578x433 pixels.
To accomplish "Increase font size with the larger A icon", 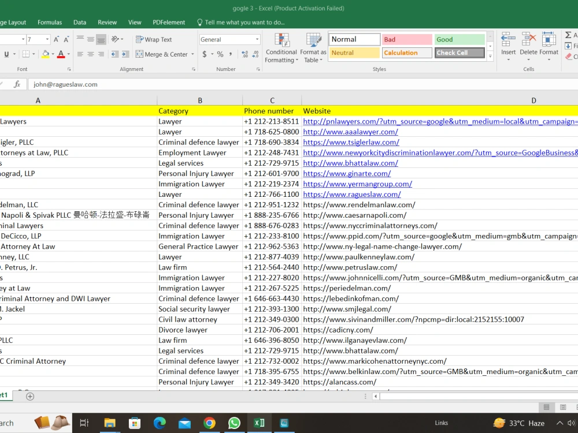I will [57, 39].
